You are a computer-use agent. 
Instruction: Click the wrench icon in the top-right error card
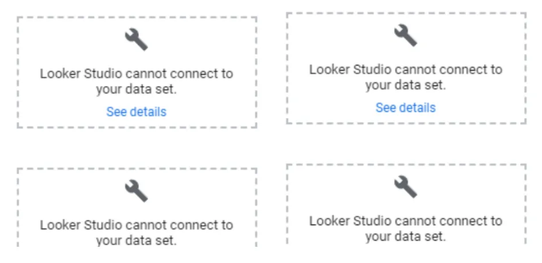pos(405,35)
